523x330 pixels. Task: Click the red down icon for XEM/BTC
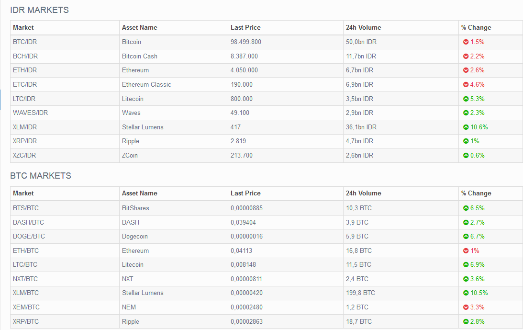point(466,307)
